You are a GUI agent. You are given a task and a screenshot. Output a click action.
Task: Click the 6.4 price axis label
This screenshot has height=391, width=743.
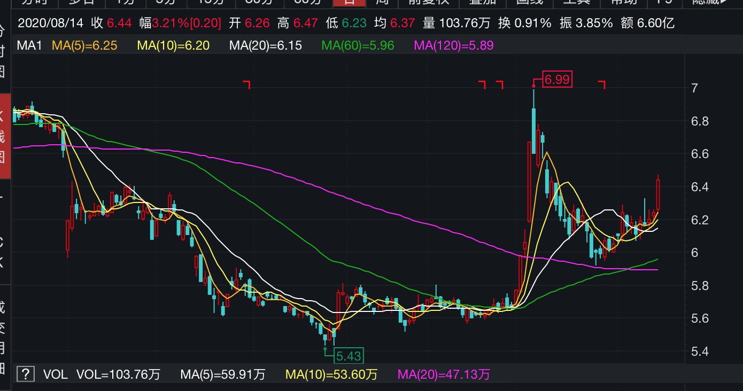tap(699, 187)
